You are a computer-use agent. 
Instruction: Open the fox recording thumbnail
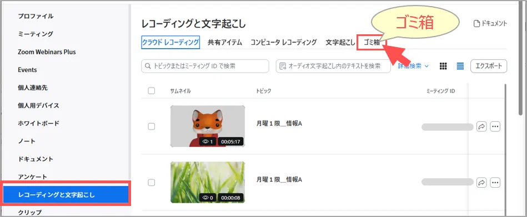pos(208,126)
